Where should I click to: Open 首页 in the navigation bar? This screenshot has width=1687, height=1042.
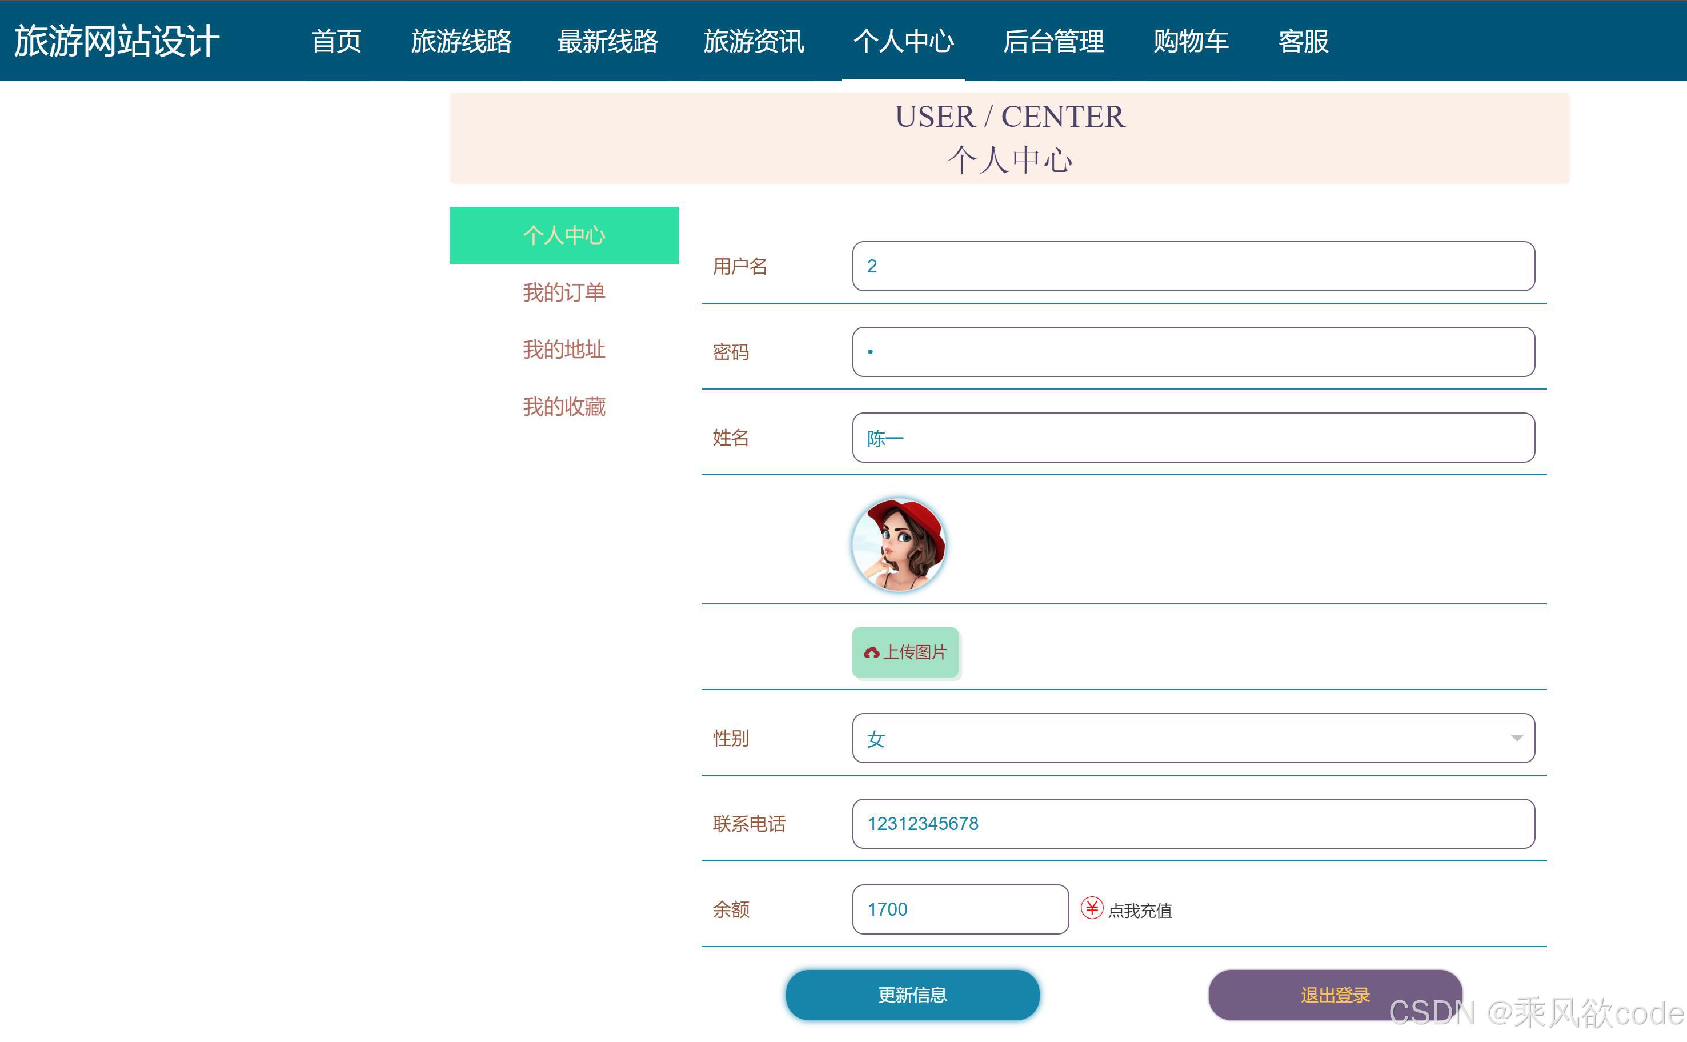(x=336, y=41)
